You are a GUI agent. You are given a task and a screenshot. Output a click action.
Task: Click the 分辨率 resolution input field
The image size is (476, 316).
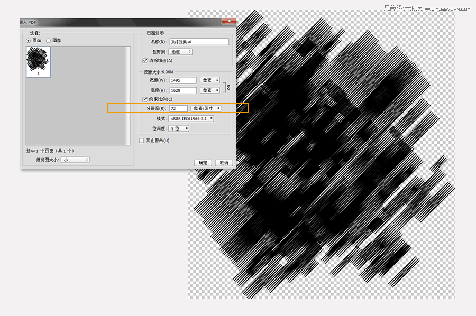[179, 108]
